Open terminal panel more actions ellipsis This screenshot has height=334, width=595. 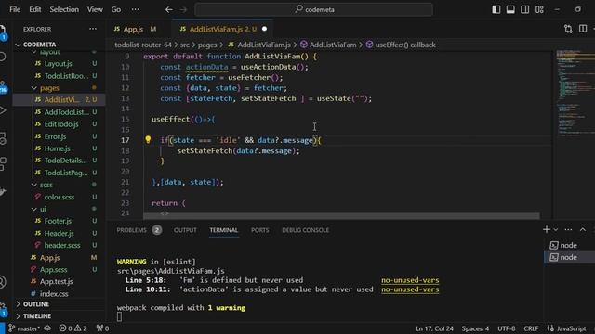568,229
